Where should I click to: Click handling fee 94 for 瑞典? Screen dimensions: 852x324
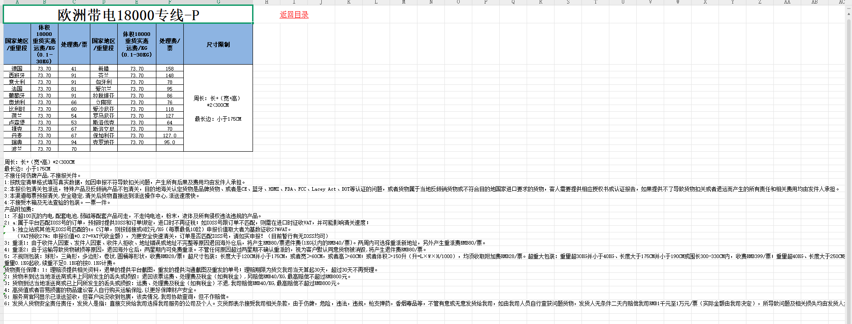coord(74,142)
